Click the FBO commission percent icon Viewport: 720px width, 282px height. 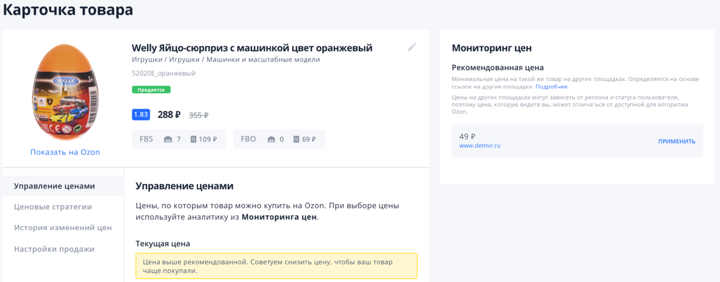[296, 139]
